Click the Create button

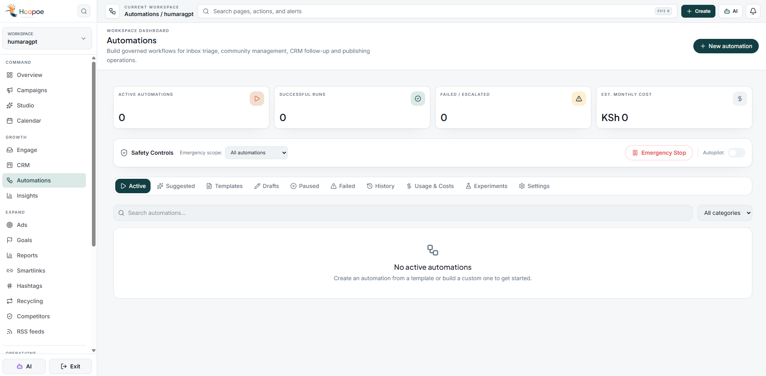click(698, 11)
